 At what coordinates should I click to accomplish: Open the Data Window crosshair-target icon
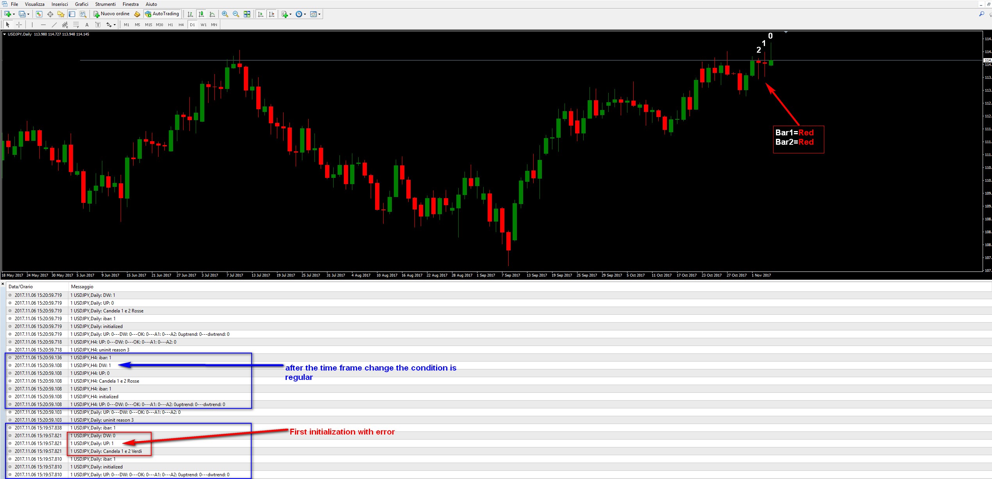[x=50, y=14]
